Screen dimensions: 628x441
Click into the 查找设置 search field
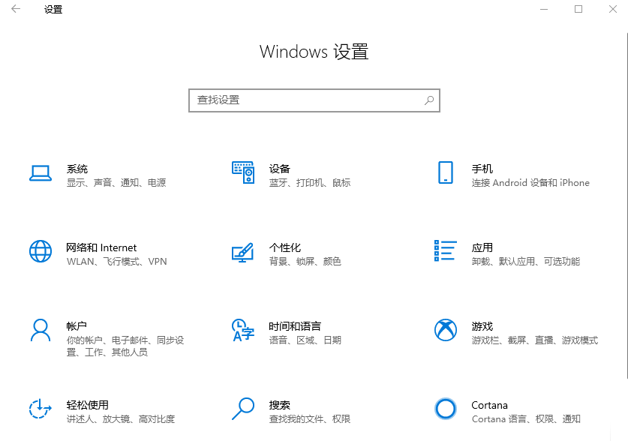click(314, 100)
